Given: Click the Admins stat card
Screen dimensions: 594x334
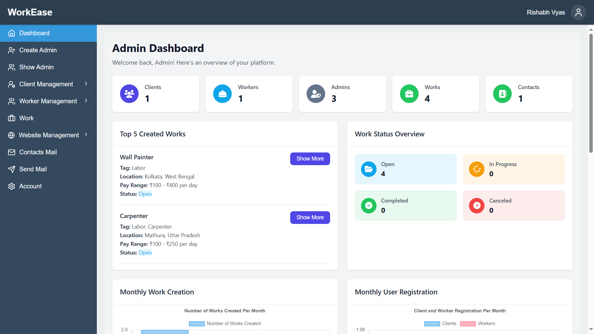Looking at the screenshot, I should point(342,93).
